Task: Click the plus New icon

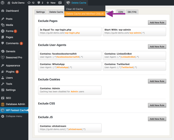Action: click(x=48, y=3)
